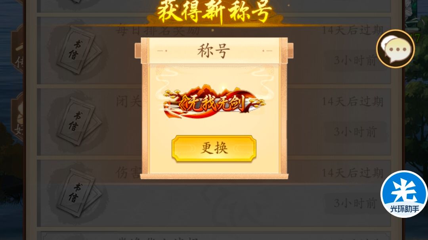Open the second 书信 letter icon
Image resolution: width=428 pixels, height=240 pixels.
[x=78, y=121]
